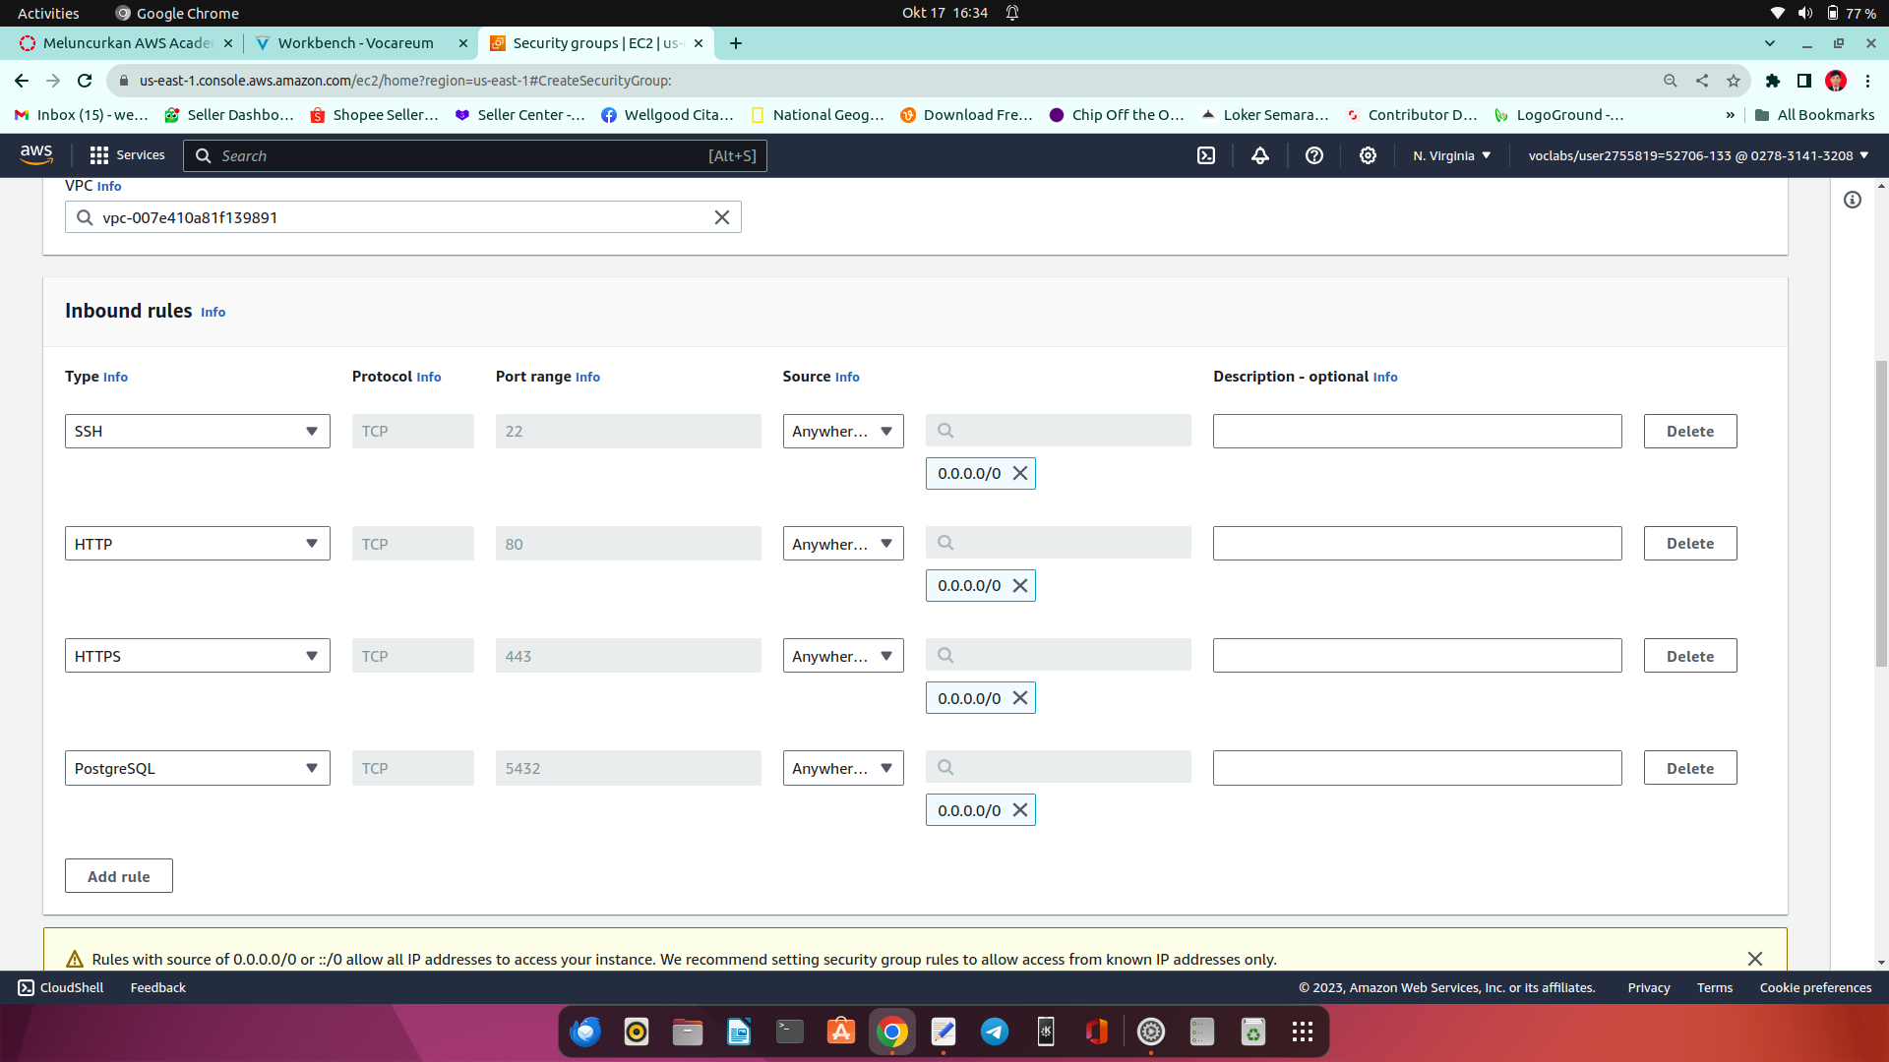Open AWS support help icon
The width and height of the screenshot is (1889, 1062).
1313,155
